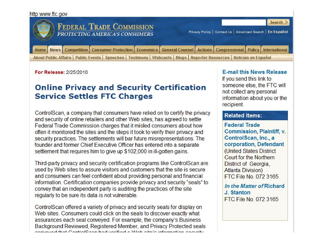View the Webcasts page
324x243 pixels.
pyautogui.click(x=162, y=58)
